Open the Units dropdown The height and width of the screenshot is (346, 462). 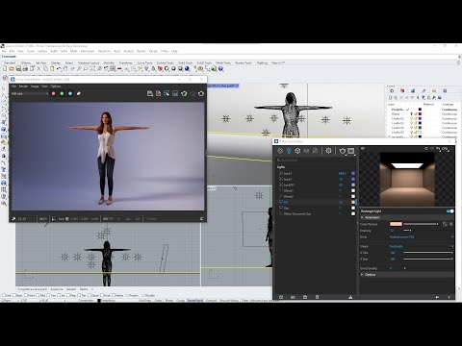pos(422,236)
